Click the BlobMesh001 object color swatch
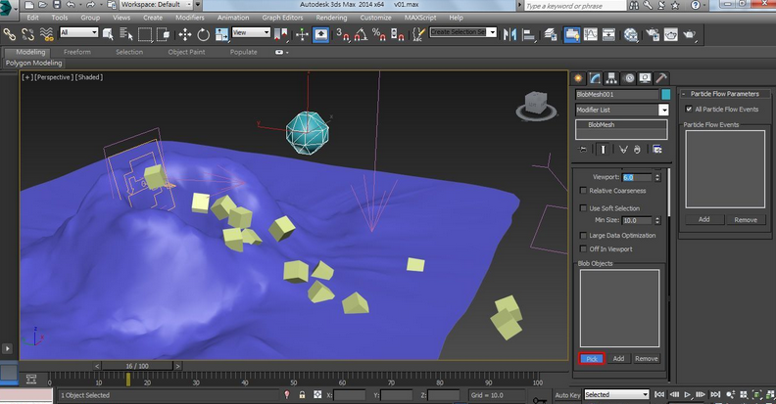 click(x=665, y=95)
